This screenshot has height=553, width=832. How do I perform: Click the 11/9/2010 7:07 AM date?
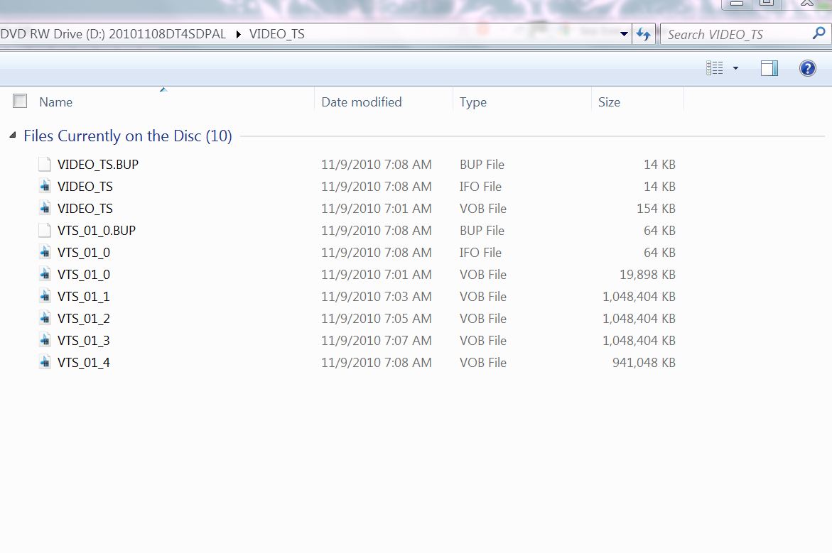tap(376, 340)
